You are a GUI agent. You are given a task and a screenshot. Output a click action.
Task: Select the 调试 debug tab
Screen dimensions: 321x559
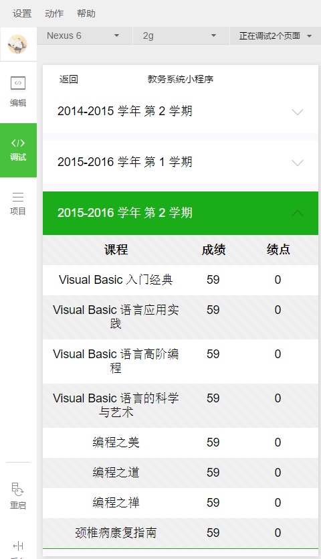tap(18, 150)
